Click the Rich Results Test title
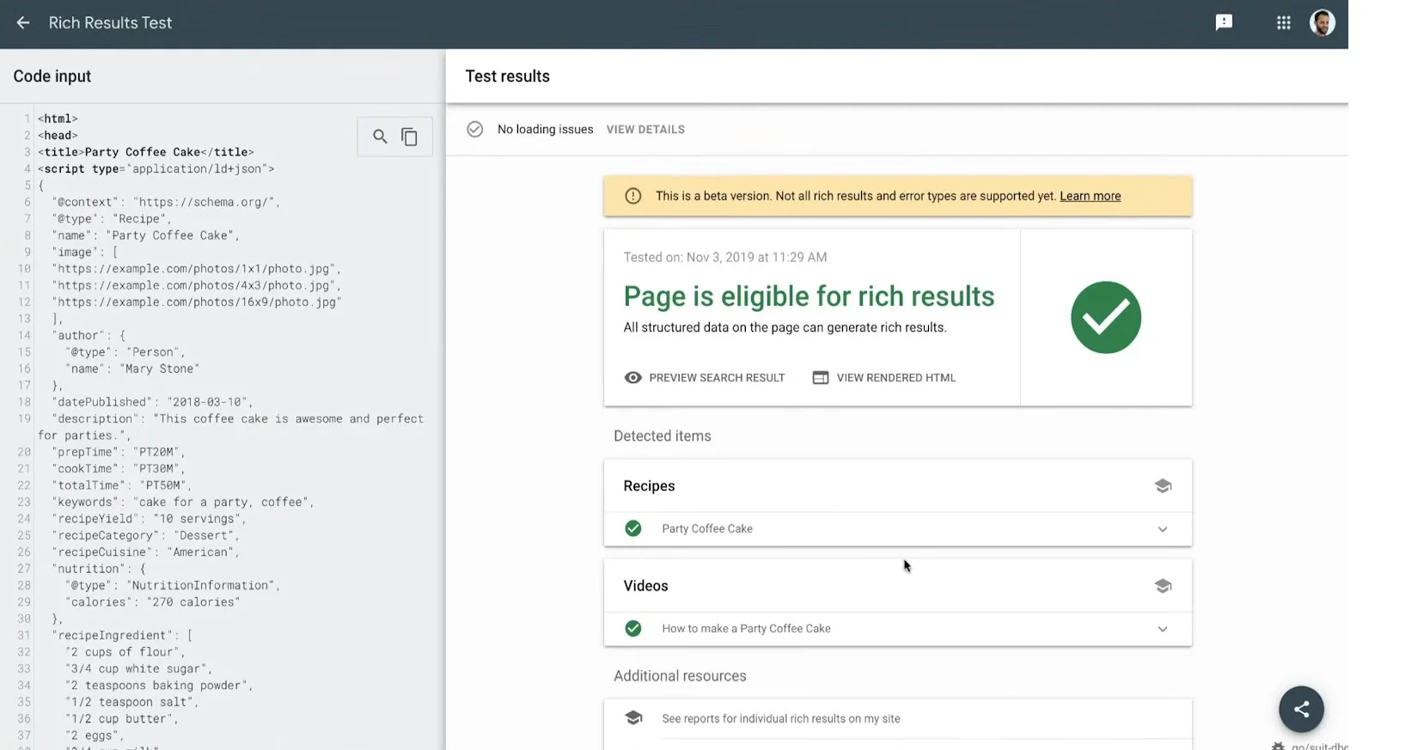 (110, 23)
